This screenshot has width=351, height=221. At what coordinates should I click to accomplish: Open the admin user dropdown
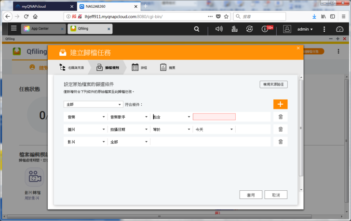[x=305, y=29]
